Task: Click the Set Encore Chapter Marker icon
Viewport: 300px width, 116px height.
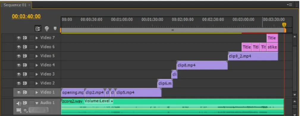Action: 47,29
